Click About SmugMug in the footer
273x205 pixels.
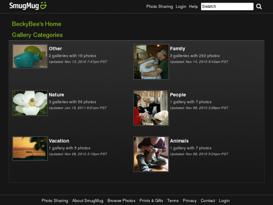coord(88,200)
